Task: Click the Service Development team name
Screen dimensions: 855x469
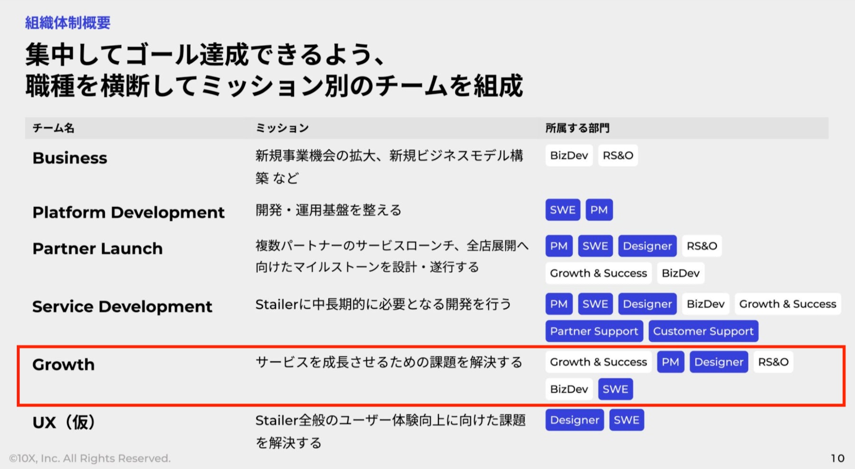Action: tap(122, 306)
